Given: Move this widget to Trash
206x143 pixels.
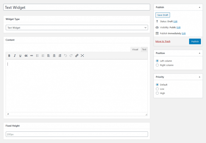Looking at the screenshot, I should (x=163, y=41).
